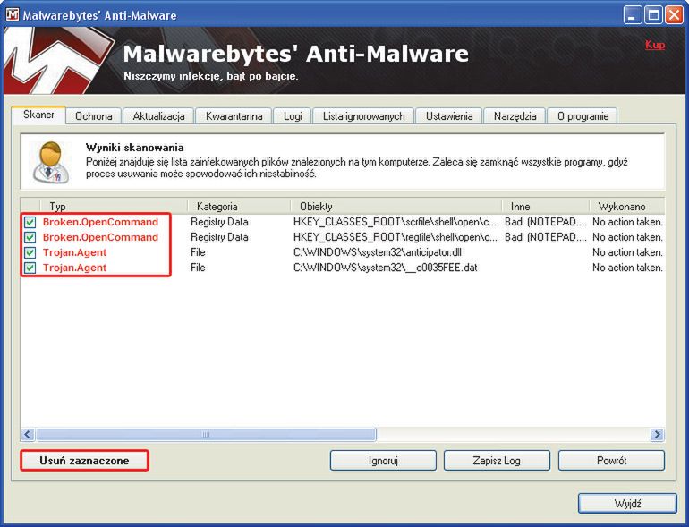Uncheck the scrfile Broken.OpenCommand entry checkbox
This screenshot has width=689, height=527.
30,222
